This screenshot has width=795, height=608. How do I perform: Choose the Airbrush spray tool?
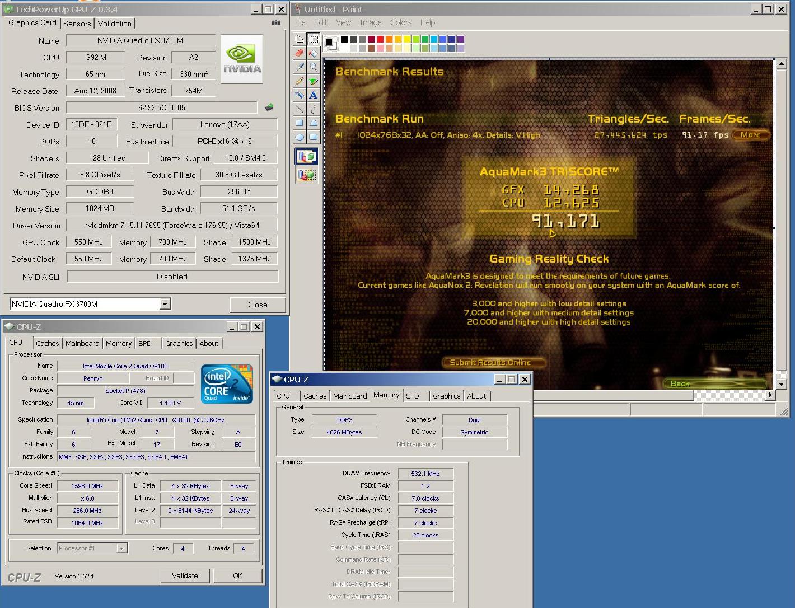point(300,95)
